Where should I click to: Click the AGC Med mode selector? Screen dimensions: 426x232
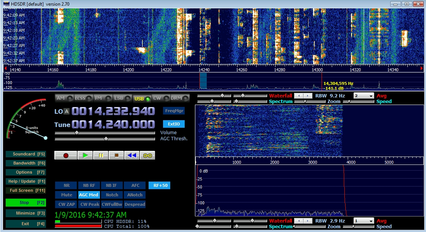89,195
